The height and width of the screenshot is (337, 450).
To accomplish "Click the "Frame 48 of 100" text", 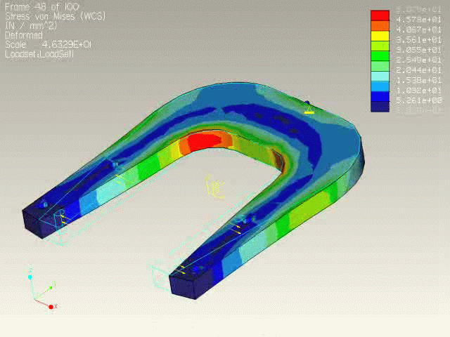I will pyautogui.click(x=41, y=7).
